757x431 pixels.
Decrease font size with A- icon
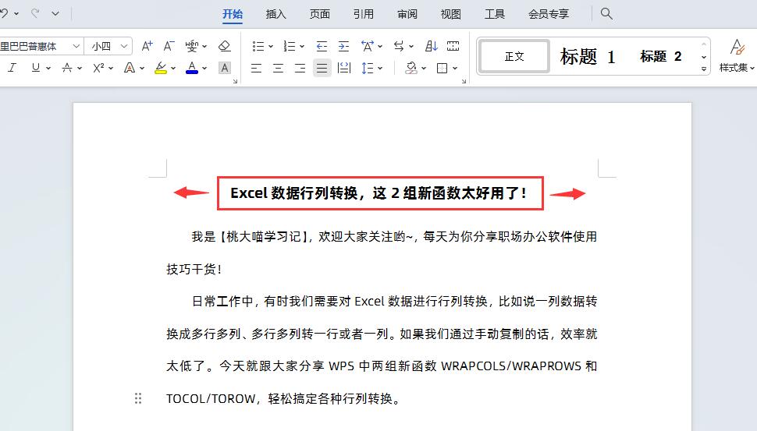click(169, 46)
